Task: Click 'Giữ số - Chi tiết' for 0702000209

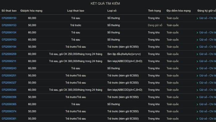Action: coord(207,54)
